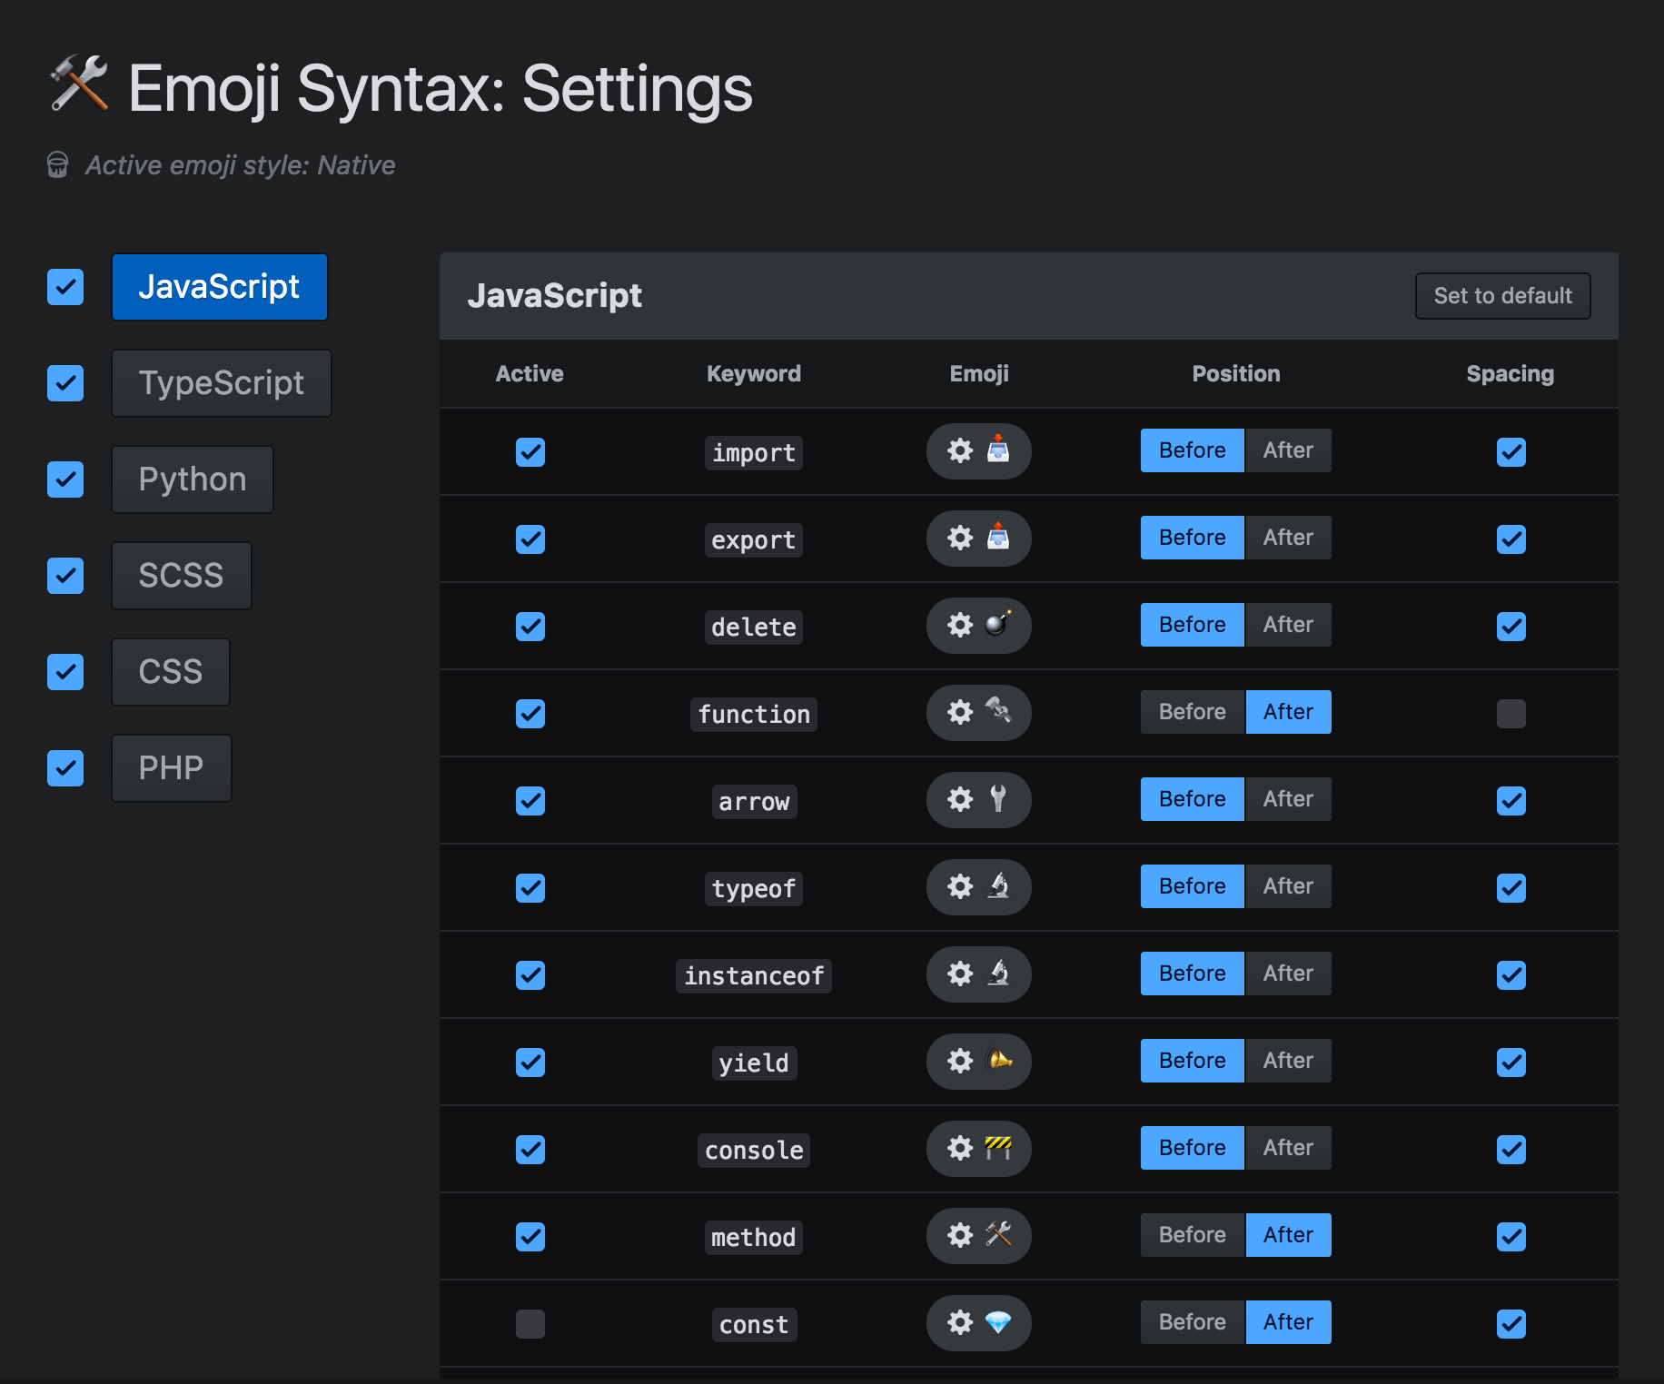Click the Spacing column header
This screenshot has width=1664, height=1384.
click(1510, 374)
